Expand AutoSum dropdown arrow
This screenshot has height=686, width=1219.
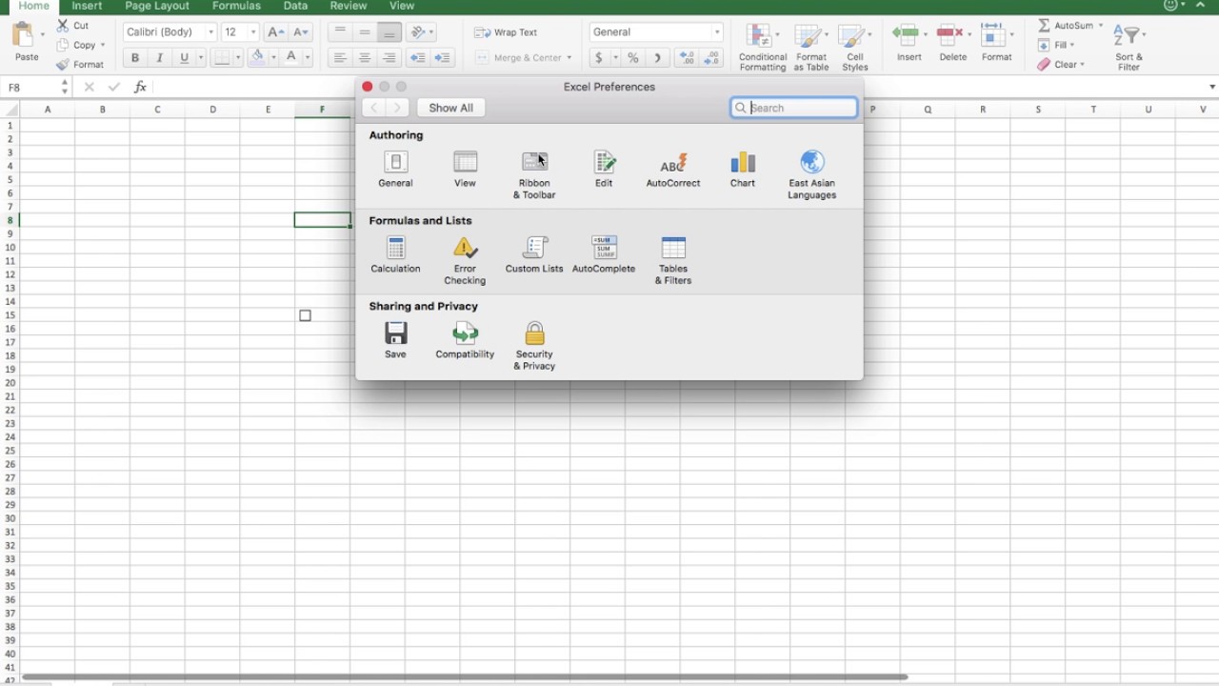click(1101, 26)
